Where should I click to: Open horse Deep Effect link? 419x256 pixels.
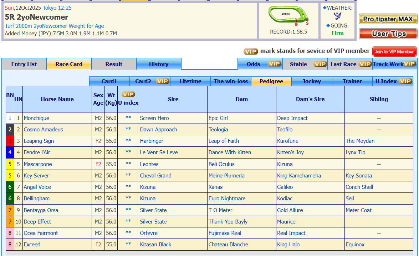37,222
